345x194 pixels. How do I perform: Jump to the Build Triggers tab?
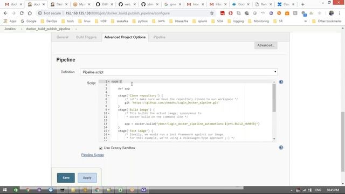pos(86,37)
